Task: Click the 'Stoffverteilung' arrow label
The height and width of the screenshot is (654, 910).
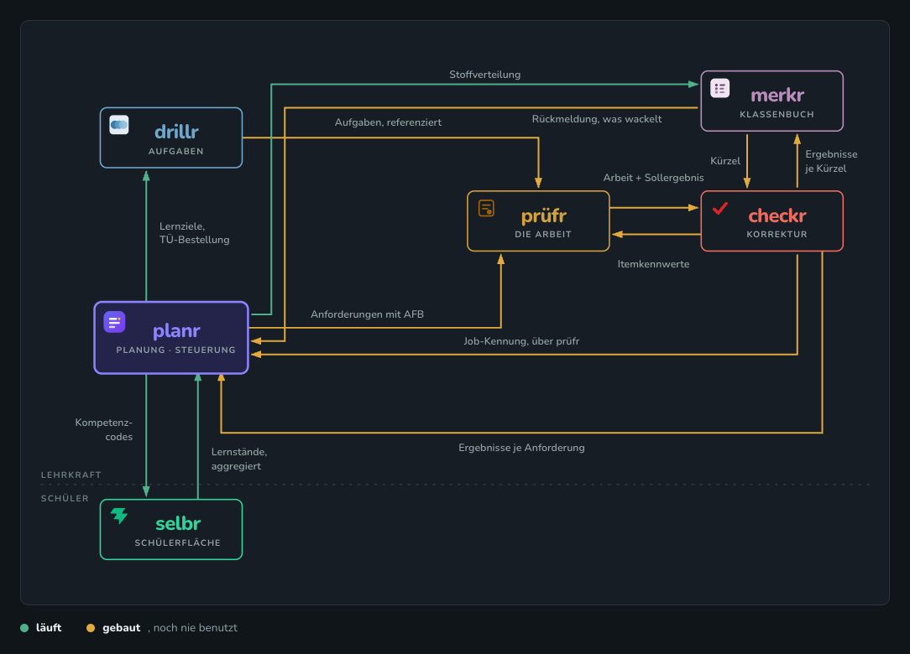Action: pyautogui.click(x=484, y=75)
